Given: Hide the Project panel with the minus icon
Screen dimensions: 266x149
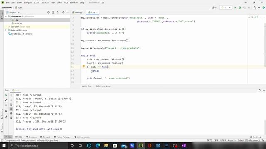Looking at the screenshot, I should coord(68,12).
